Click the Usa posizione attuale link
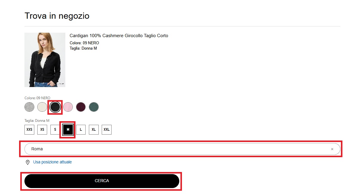 (x=52, y=162)
